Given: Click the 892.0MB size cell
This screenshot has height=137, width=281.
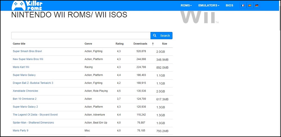Looking at the screenshot, I should (x=162, y=68).
